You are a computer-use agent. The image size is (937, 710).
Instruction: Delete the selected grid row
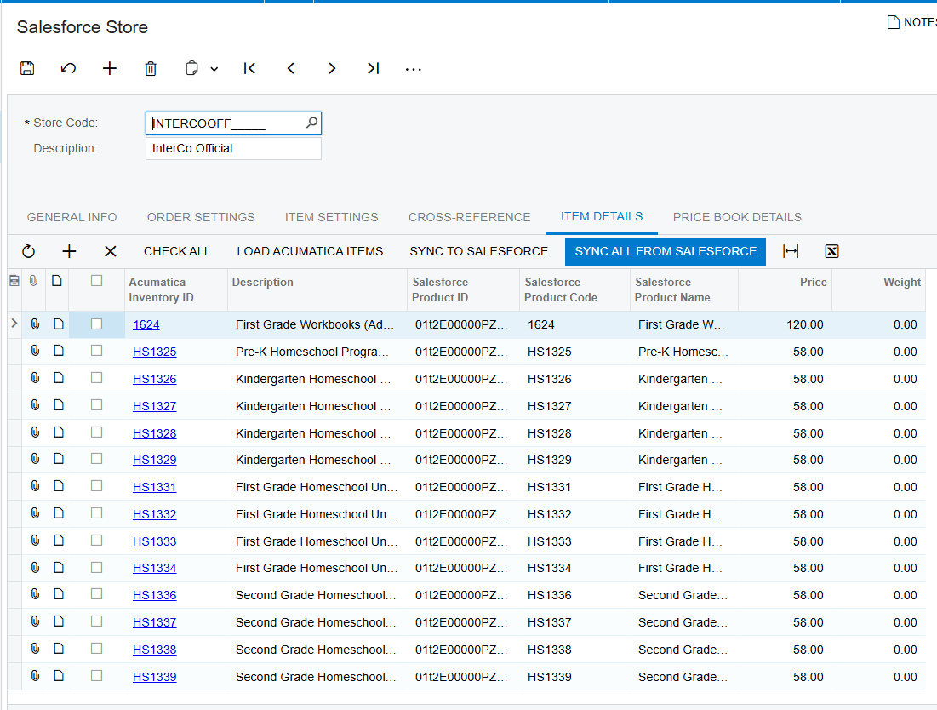(111, 252)
